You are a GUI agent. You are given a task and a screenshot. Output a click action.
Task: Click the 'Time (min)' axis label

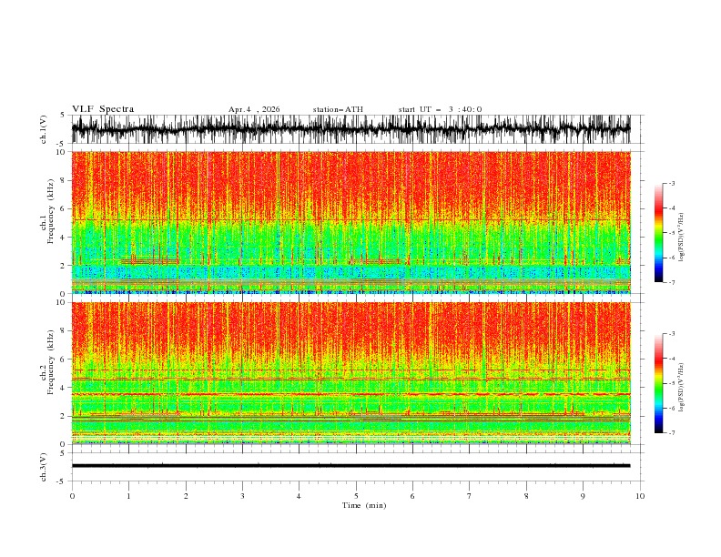364,505
